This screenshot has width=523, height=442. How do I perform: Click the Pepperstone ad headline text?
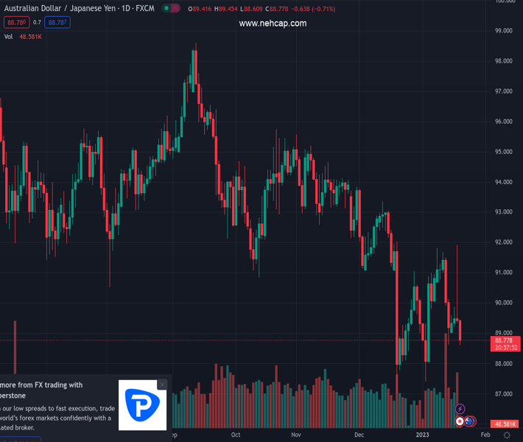tap(41, 385)
